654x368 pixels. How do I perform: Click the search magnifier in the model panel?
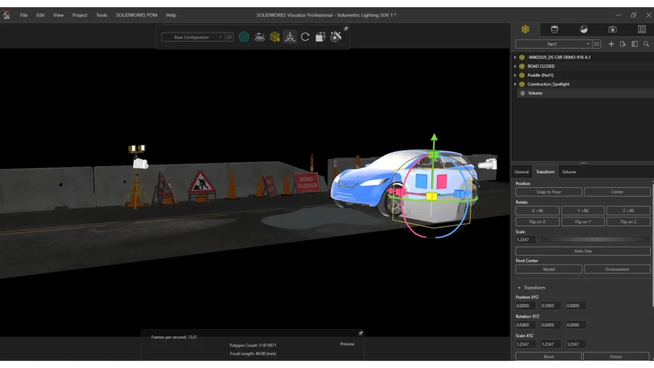[646, 44]
